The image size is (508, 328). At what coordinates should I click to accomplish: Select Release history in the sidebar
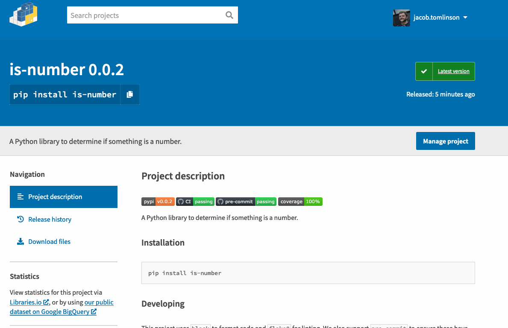(50, 219)
